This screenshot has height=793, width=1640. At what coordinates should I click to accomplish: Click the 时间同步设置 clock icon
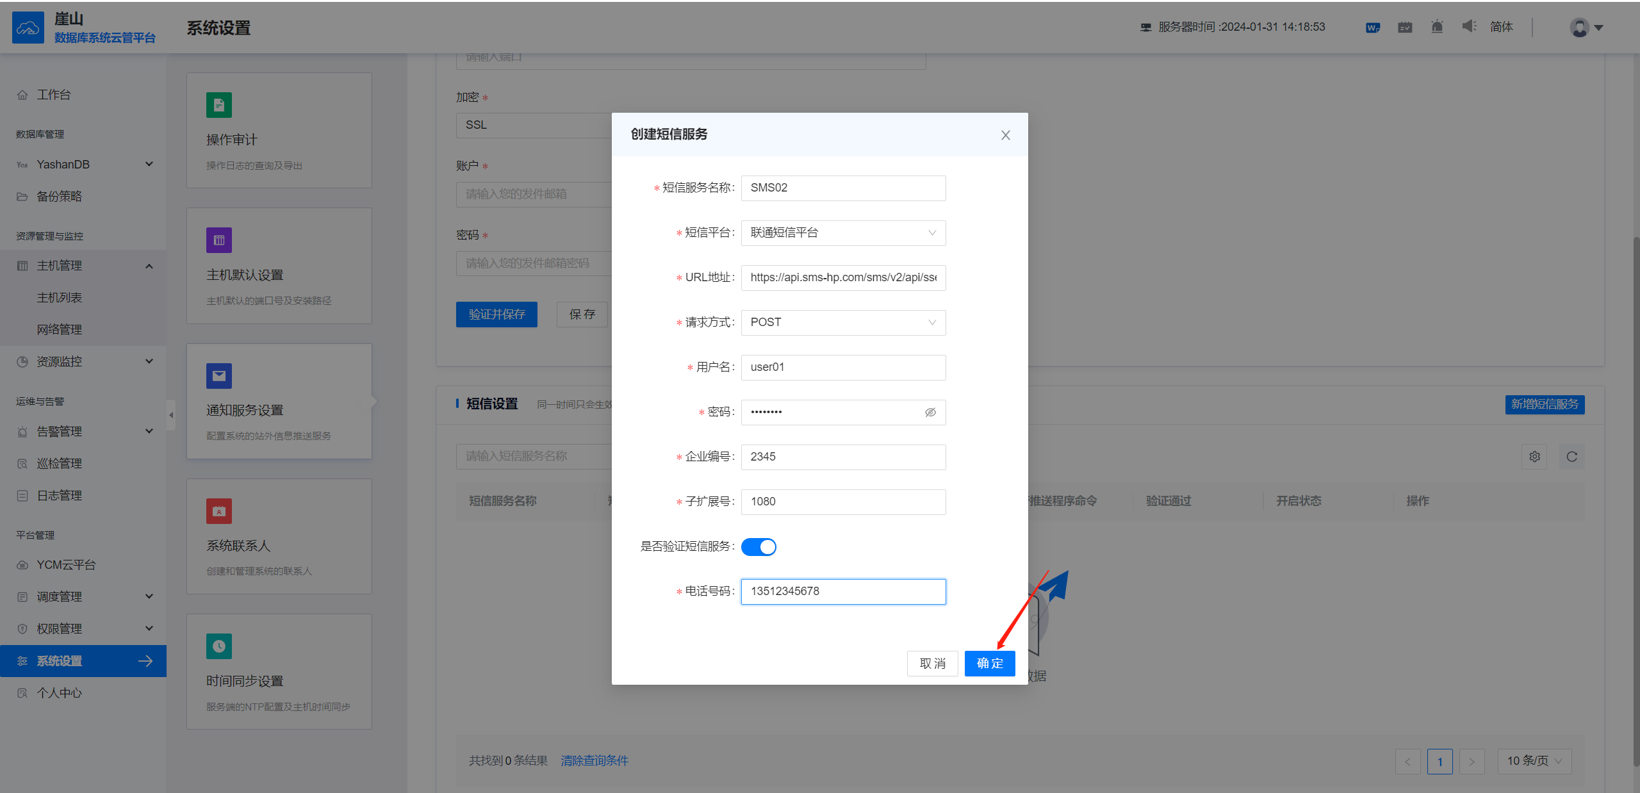[219, 646]
